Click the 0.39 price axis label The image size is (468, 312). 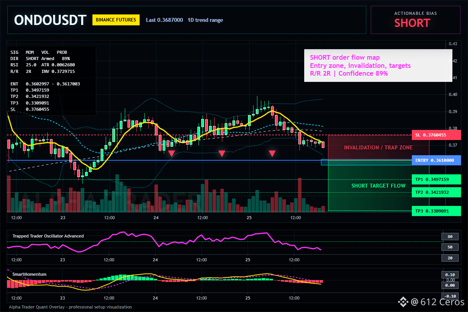(453, 112)
